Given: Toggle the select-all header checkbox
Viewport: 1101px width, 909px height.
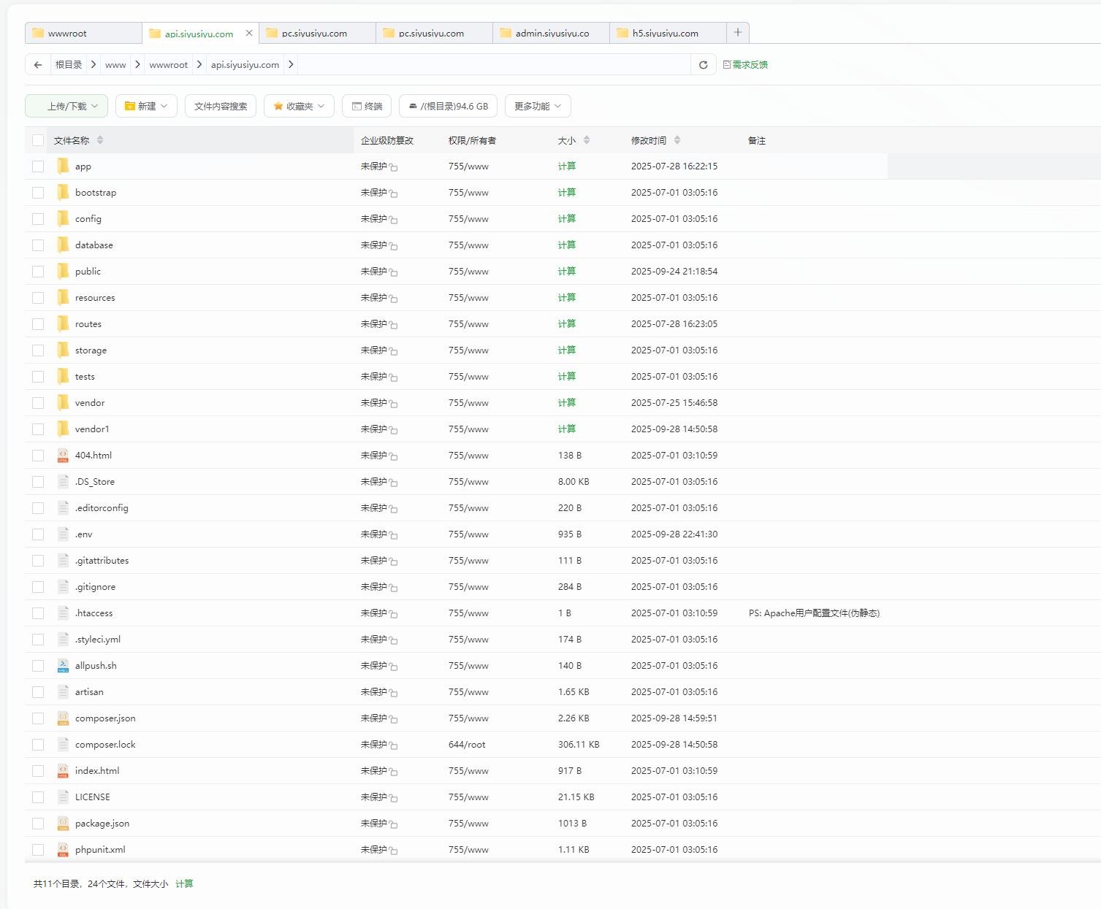Looking at the screenshot, I should coord(38,140).
